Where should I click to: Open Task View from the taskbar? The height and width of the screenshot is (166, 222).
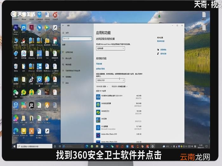coord(60,146)
